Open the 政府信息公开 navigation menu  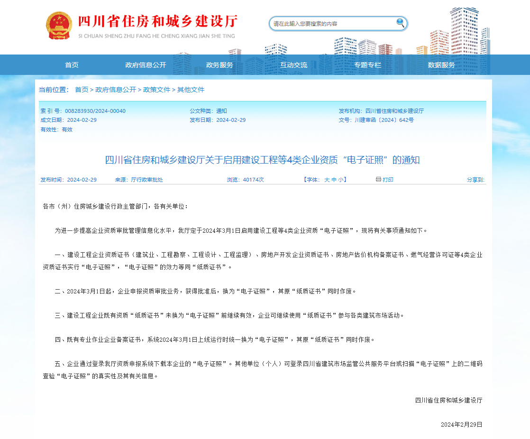point(145,65)
